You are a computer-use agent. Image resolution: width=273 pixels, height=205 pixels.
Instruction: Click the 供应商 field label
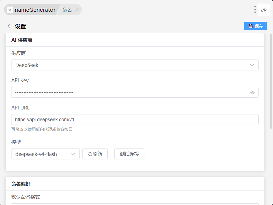pos(19,53)
